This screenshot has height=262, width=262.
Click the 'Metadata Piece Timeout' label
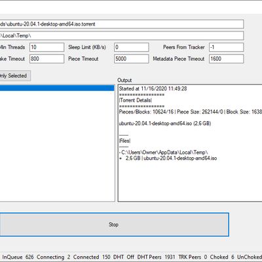click(179, 59)
